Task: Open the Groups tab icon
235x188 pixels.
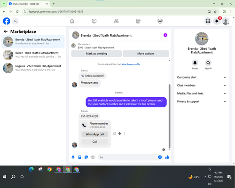Action: coord(160,21)
